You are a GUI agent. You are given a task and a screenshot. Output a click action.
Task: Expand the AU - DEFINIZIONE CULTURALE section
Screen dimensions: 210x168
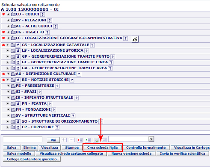[x=8, y=74]
